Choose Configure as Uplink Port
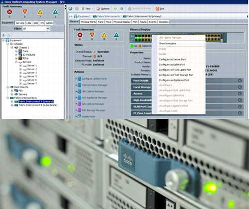 pyautogui.click(x=172, y=65)
